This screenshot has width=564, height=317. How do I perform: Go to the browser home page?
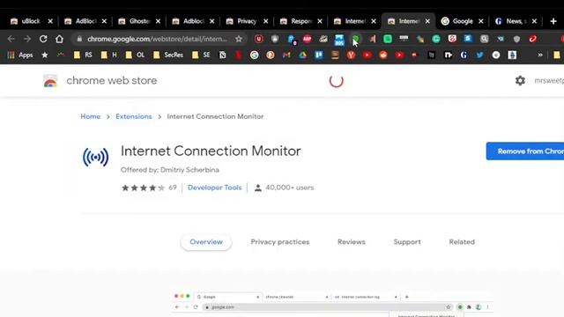[x=59, y=39]
